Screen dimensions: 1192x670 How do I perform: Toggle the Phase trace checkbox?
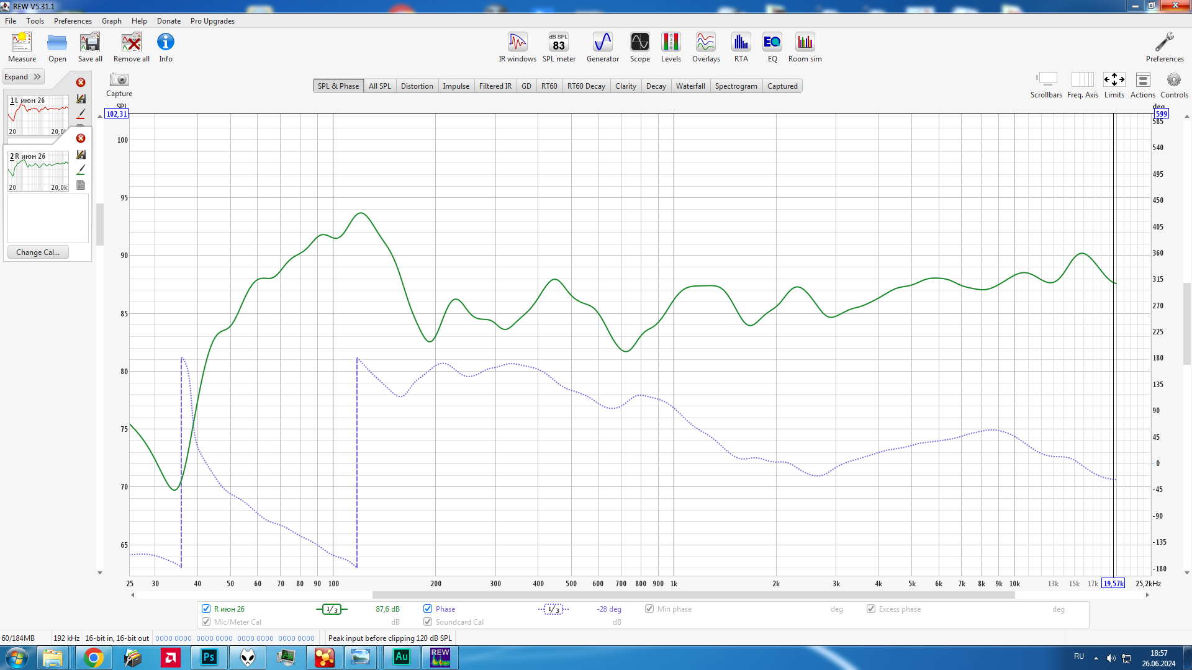(x=428, y=609)
